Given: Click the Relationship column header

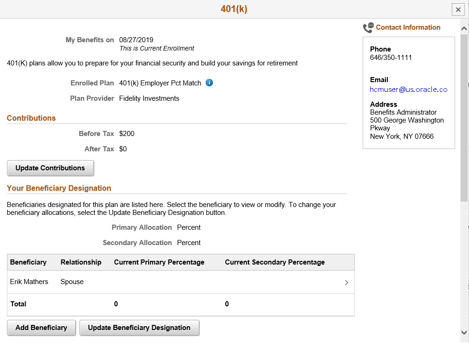Looking at the screenshot, I should coord(81,262).
